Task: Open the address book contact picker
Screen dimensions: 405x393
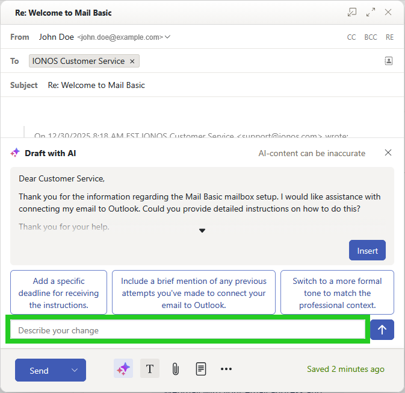Action: (389, 61)
